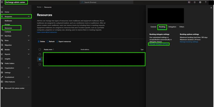Click the Migration icon in sidebar
Screen dimensions: 214x107
[x=2, y=45]
